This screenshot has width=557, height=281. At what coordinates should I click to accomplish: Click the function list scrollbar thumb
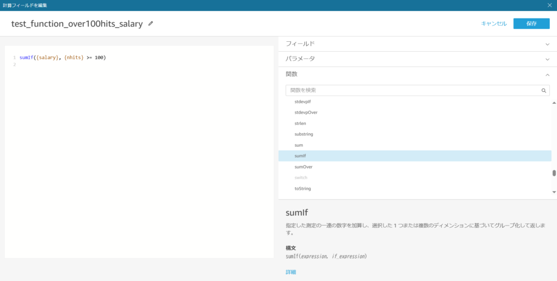pyautogui.click(x=554, y=173)
